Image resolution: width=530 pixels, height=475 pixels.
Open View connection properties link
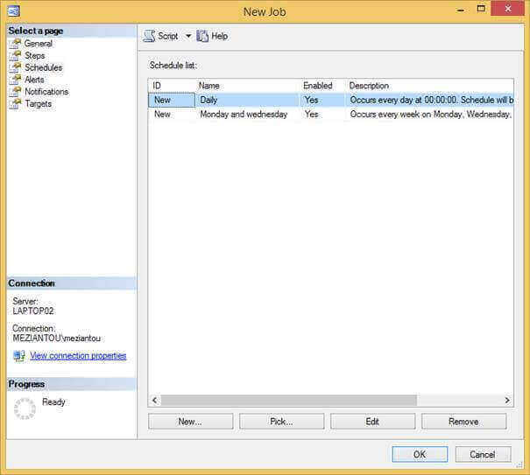coord(78,356)
